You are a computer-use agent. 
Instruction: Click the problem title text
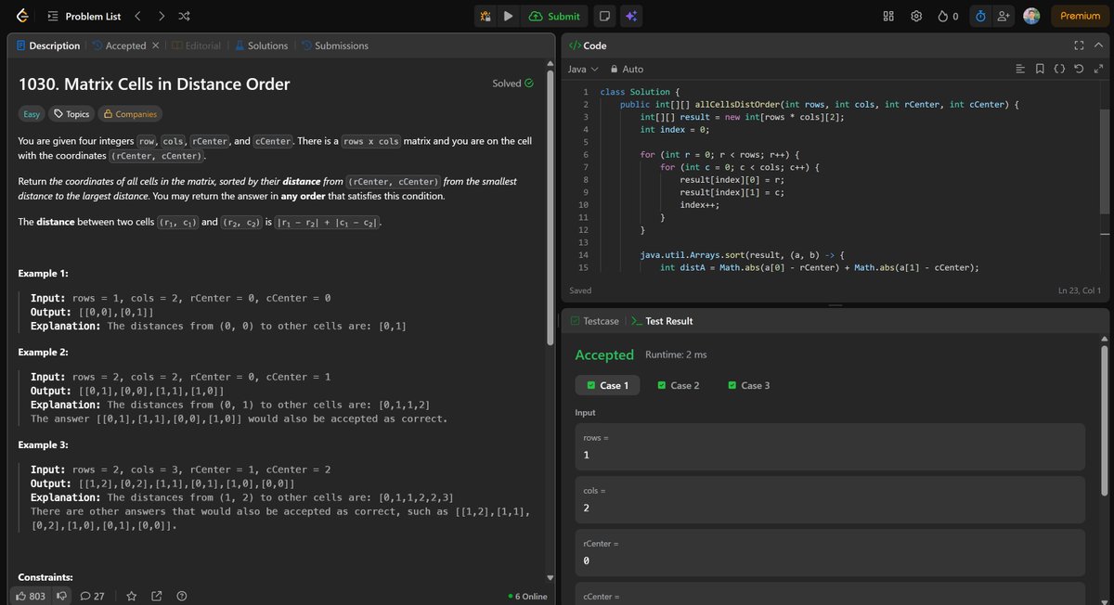[154, 84]
